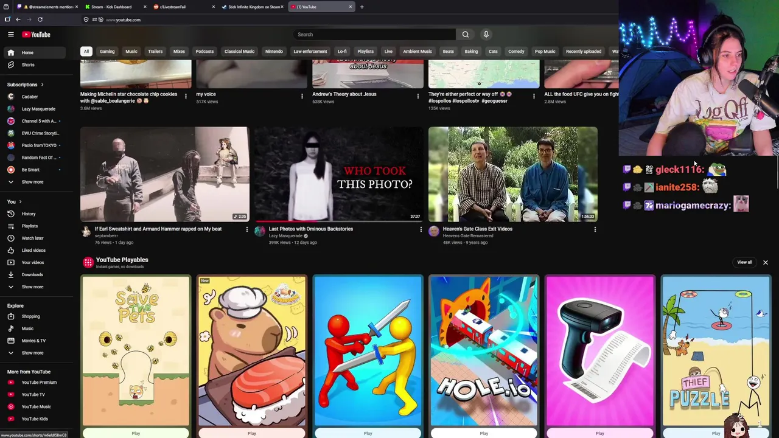This screenshot has width=779, height=438.
Task: Play the red and yellow stickman sword game
Action: 368,433
